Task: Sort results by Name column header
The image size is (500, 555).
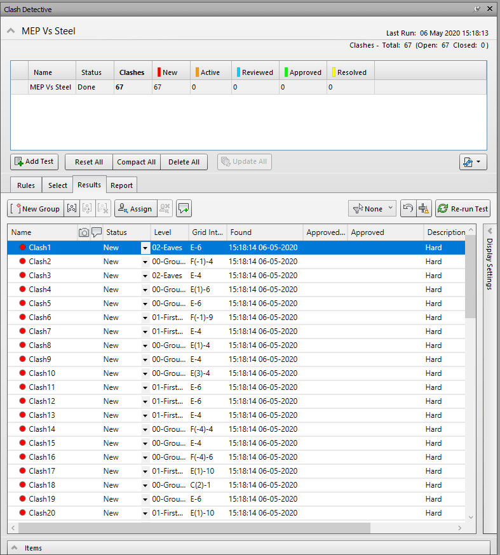Action: tap(43, 232)
